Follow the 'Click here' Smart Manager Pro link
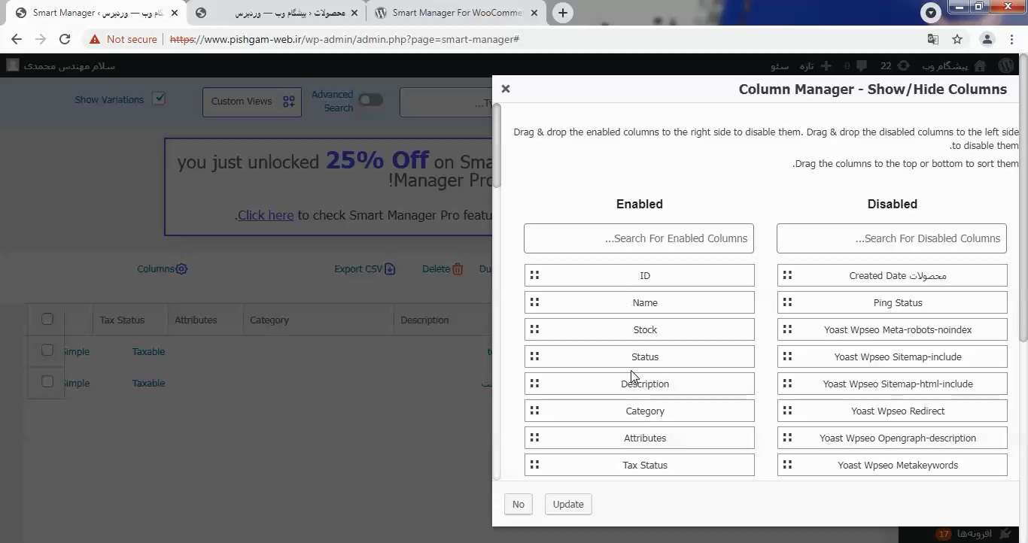The width and height of the screenshot is (1028, 543). [x=266, y=215]
